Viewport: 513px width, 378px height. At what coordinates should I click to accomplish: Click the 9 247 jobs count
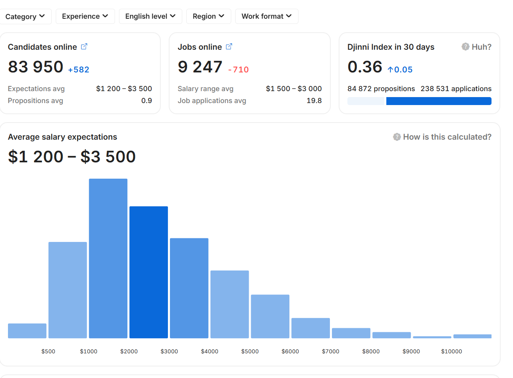tap(200, 67)
